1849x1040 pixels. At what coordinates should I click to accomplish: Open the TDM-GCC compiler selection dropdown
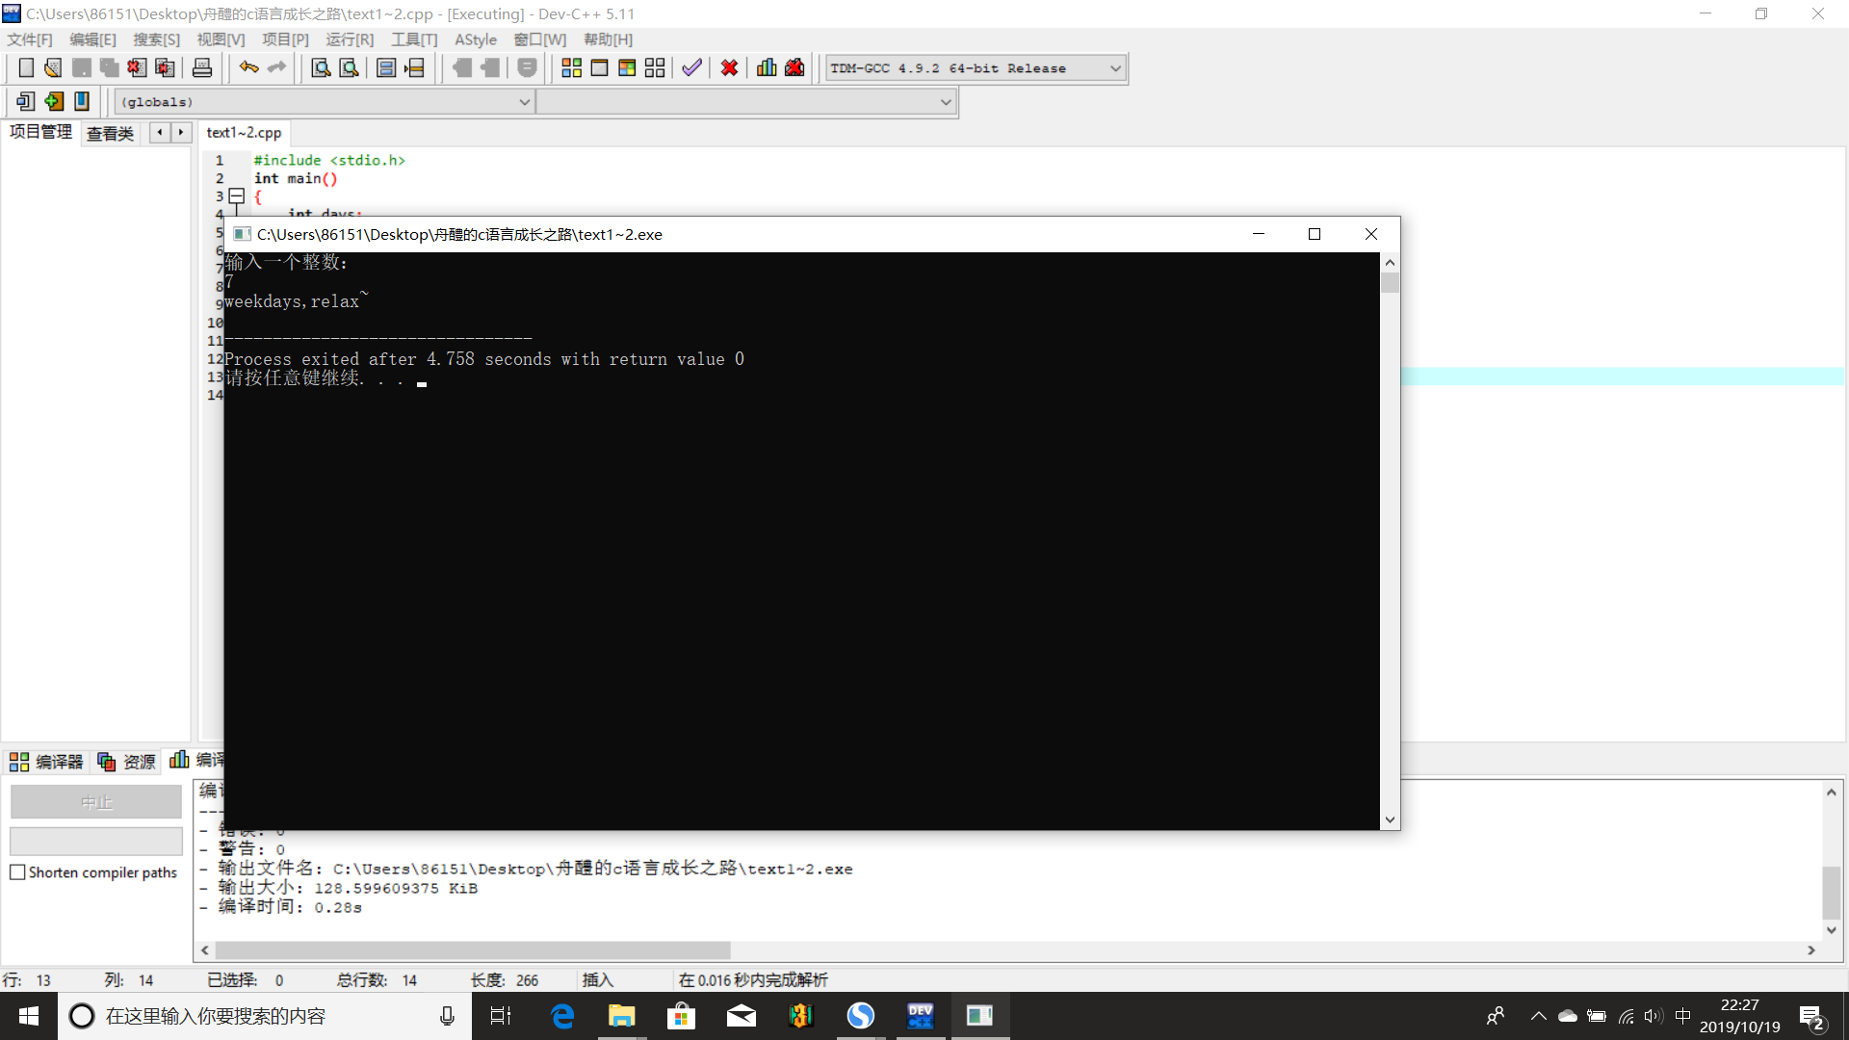click(1115, 68)
